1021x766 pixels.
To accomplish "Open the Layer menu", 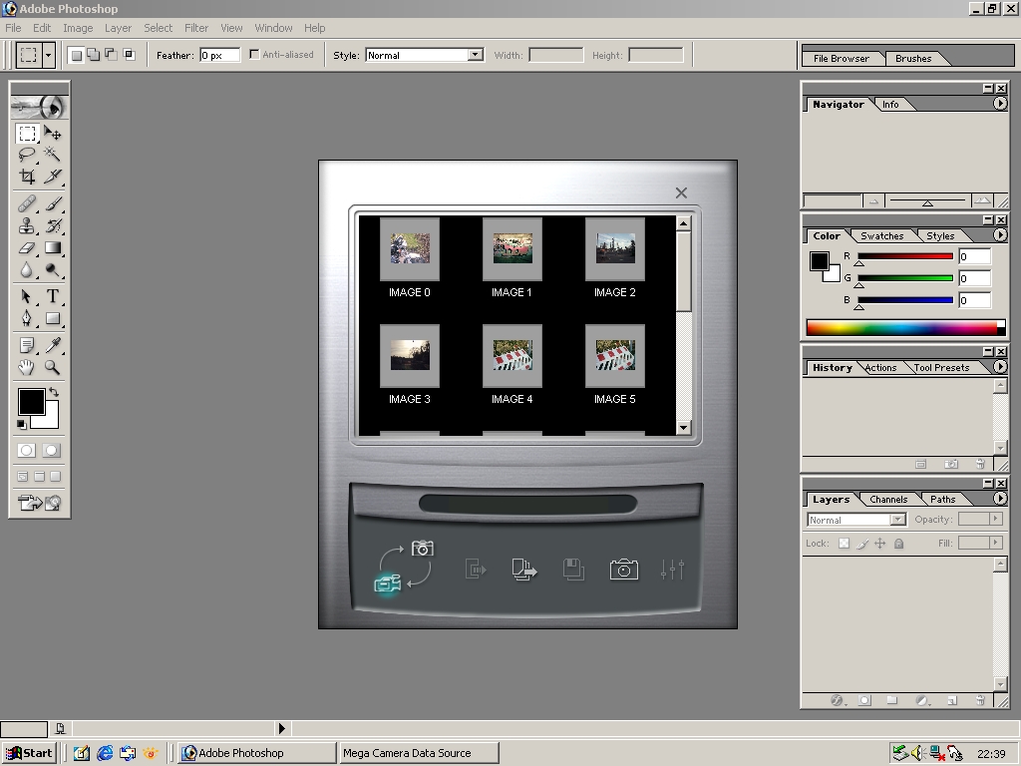I will point(118,28).
